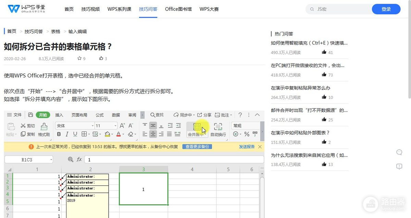The height and width of the screenshot is (218, 411).
Task: Switch to the 技巧问答 tab
Action: (148, 9)
